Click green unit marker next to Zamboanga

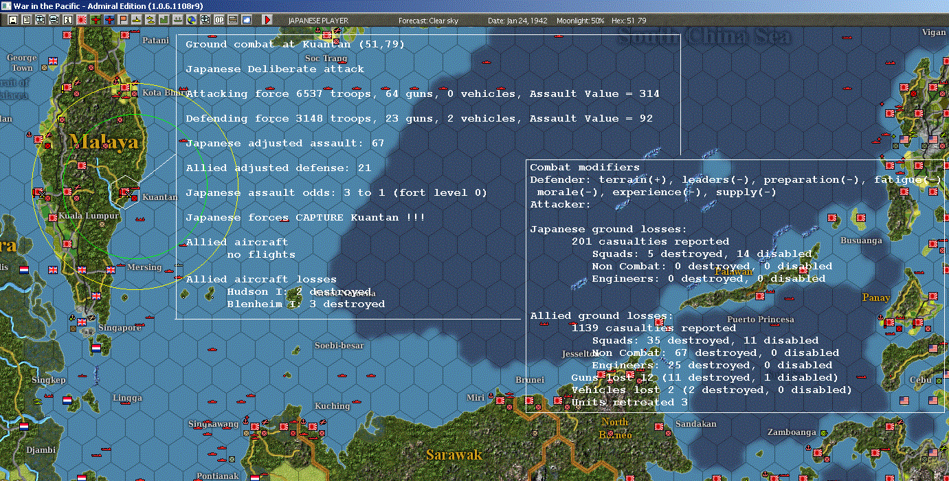pos(824,432)
